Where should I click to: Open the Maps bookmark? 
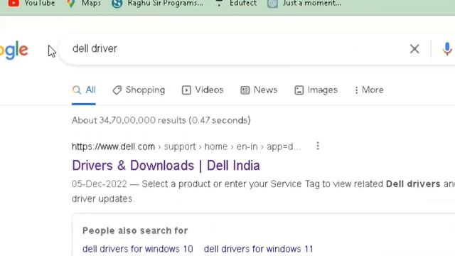84,4
